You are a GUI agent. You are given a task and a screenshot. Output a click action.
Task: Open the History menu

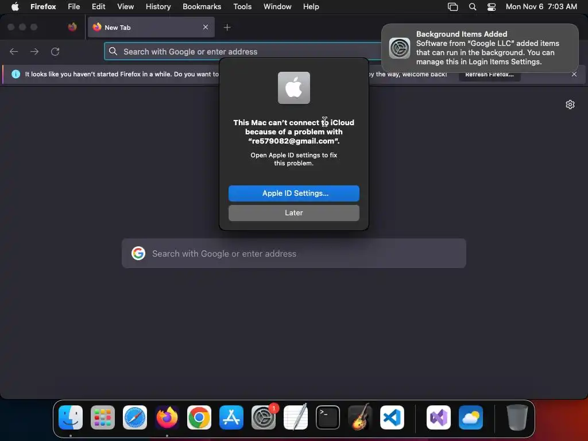(x=158, y=6)
